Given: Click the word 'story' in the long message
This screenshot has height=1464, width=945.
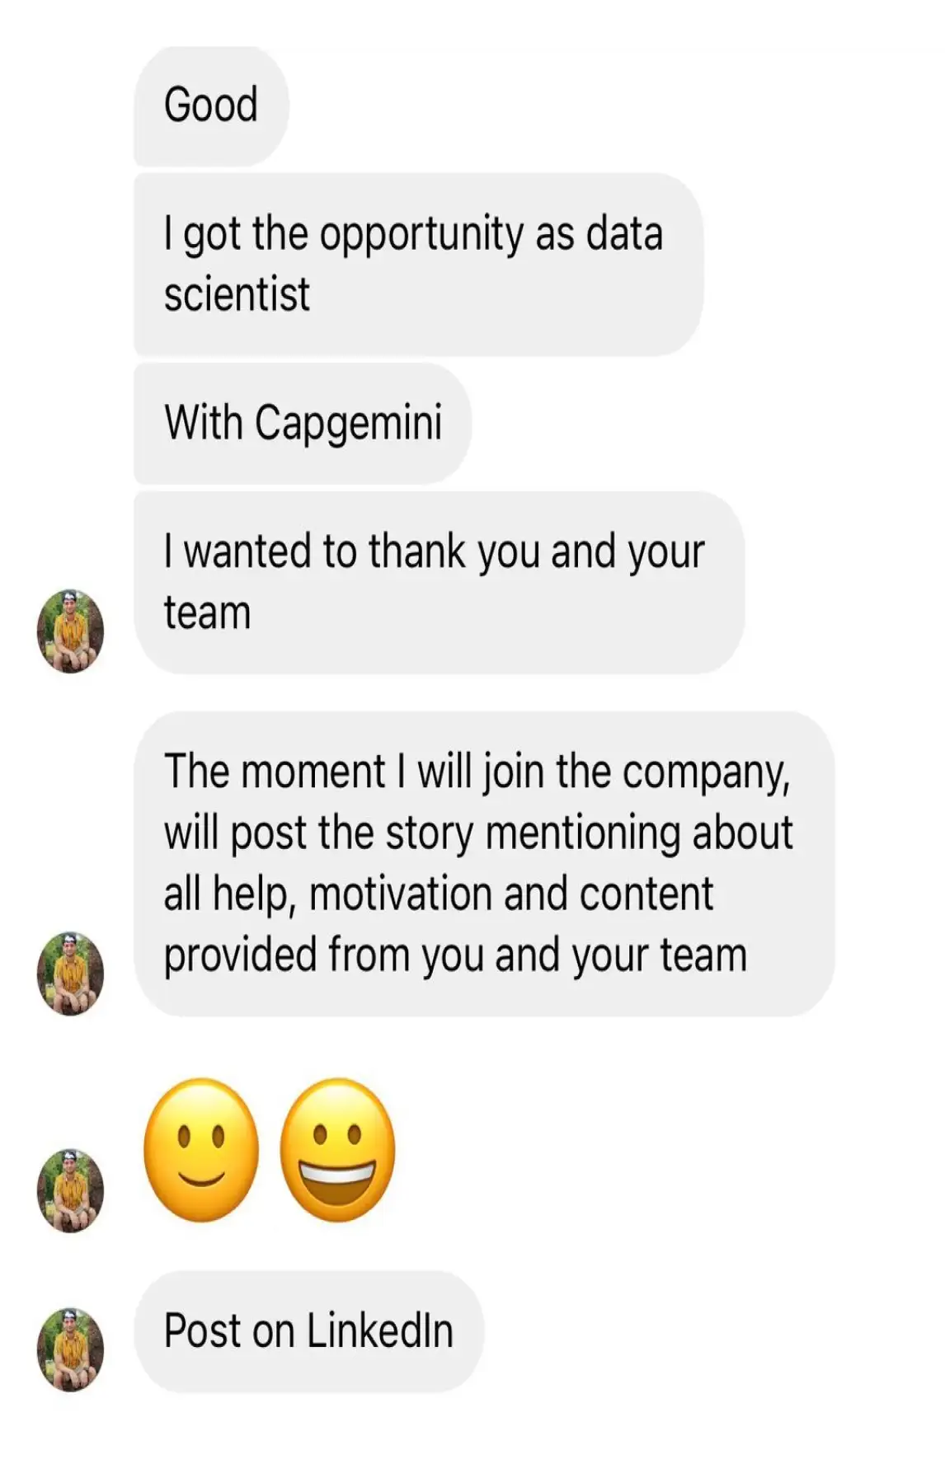Looking at the screenshot, I should click(x=429, y=833).
